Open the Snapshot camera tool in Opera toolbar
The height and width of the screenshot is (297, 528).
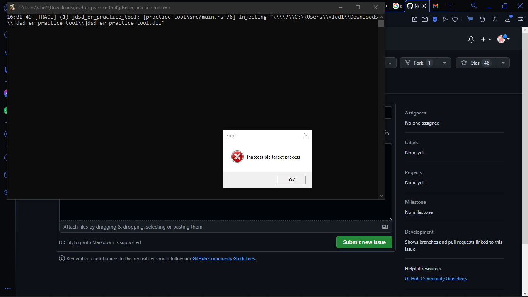pos(425,19)
